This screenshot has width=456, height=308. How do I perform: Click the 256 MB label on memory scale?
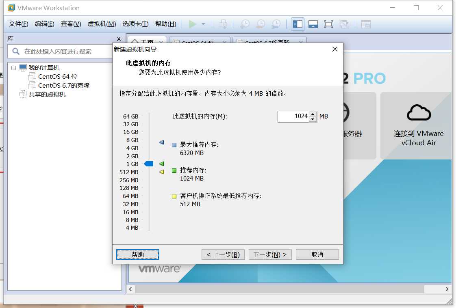click(129, 180)
